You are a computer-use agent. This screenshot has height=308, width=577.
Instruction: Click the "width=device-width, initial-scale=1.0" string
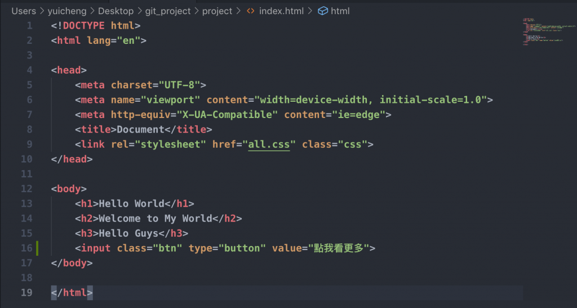pos(371,100)
